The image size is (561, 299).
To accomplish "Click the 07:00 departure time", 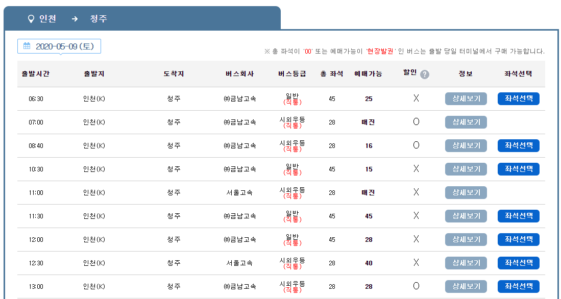I will tap(36, 122).
